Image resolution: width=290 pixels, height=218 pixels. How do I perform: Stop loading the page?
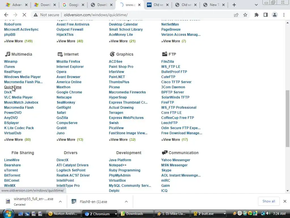tap(24, 15)
